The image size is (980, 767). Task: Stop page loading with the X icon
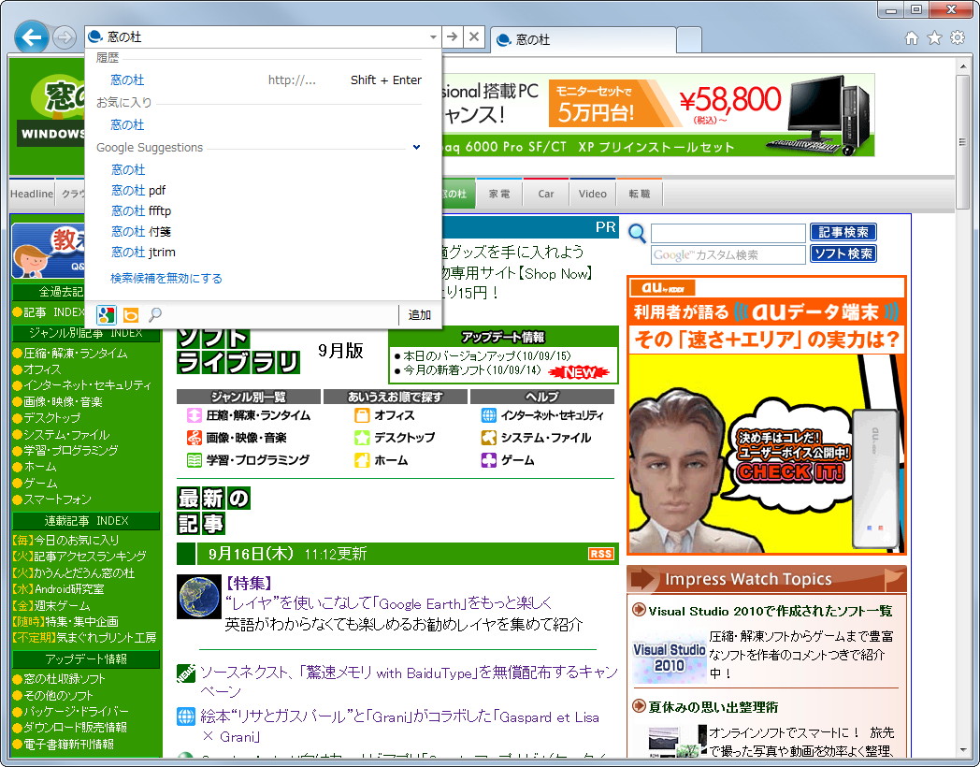click(474, 36)
